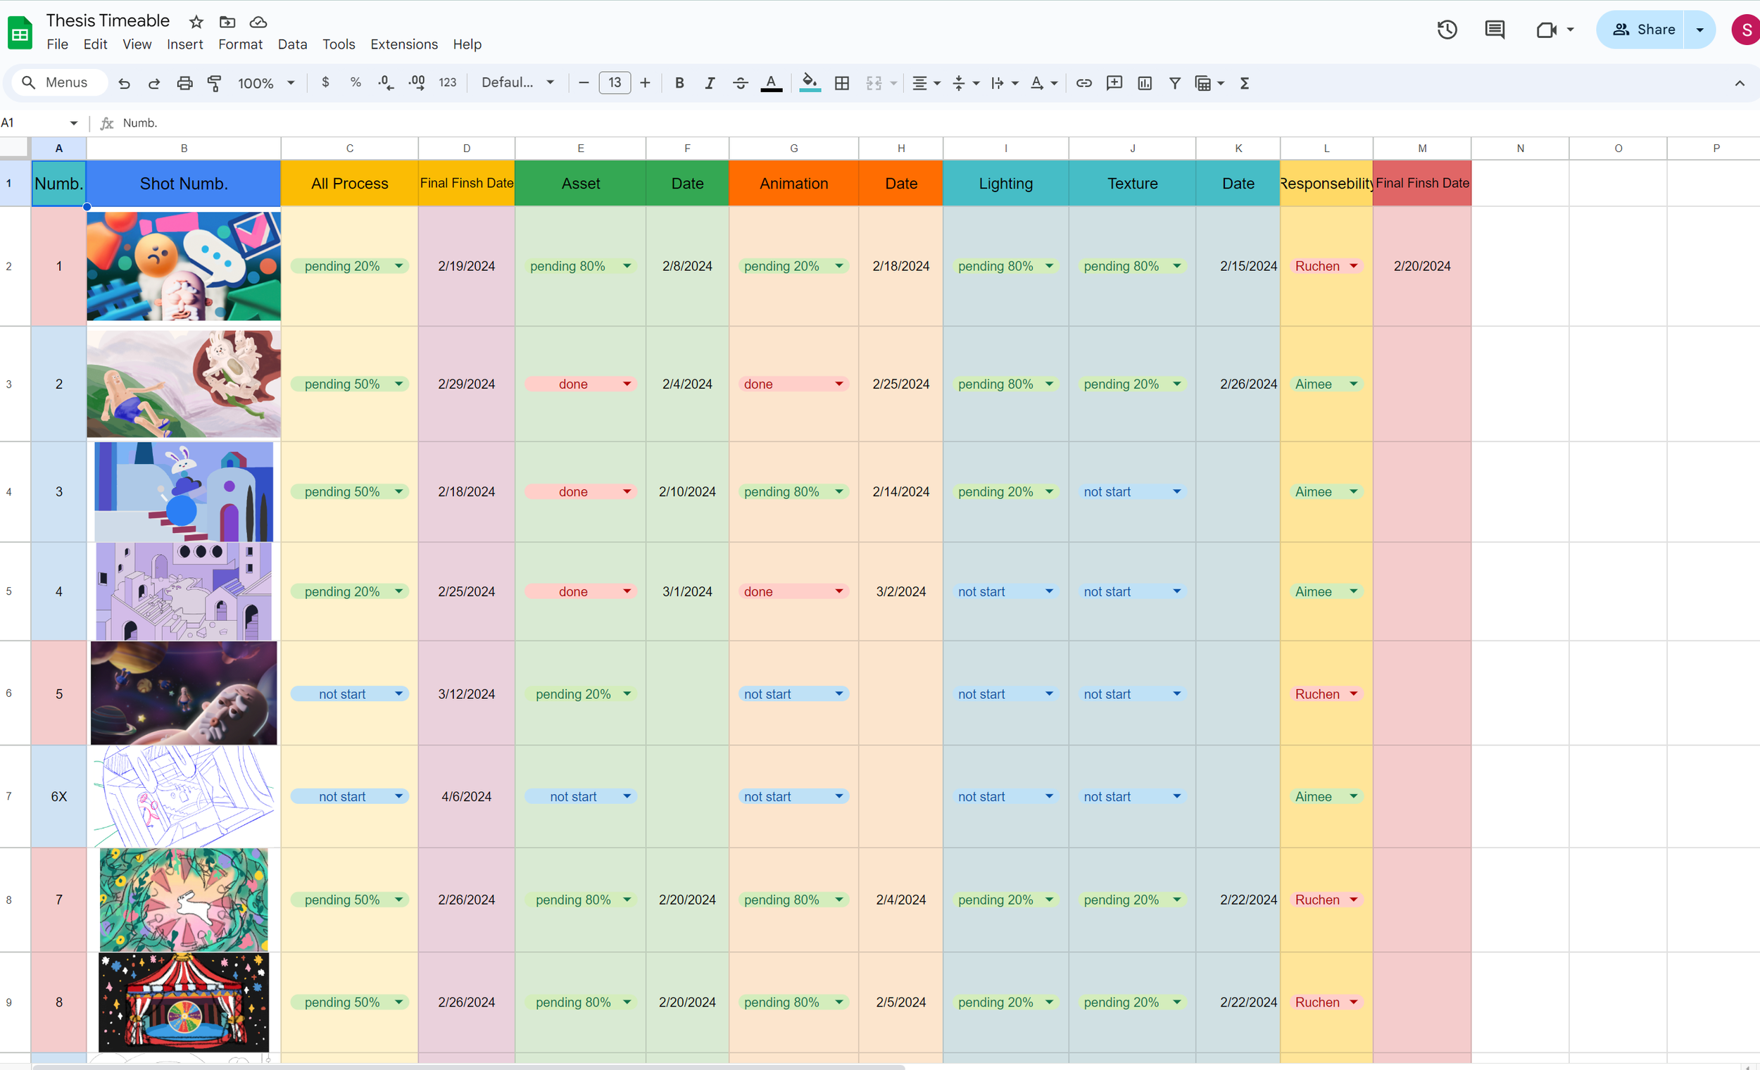Click the circus tent shot thumbnail
1760x1070 pixels.
(x=184, y=1002)
